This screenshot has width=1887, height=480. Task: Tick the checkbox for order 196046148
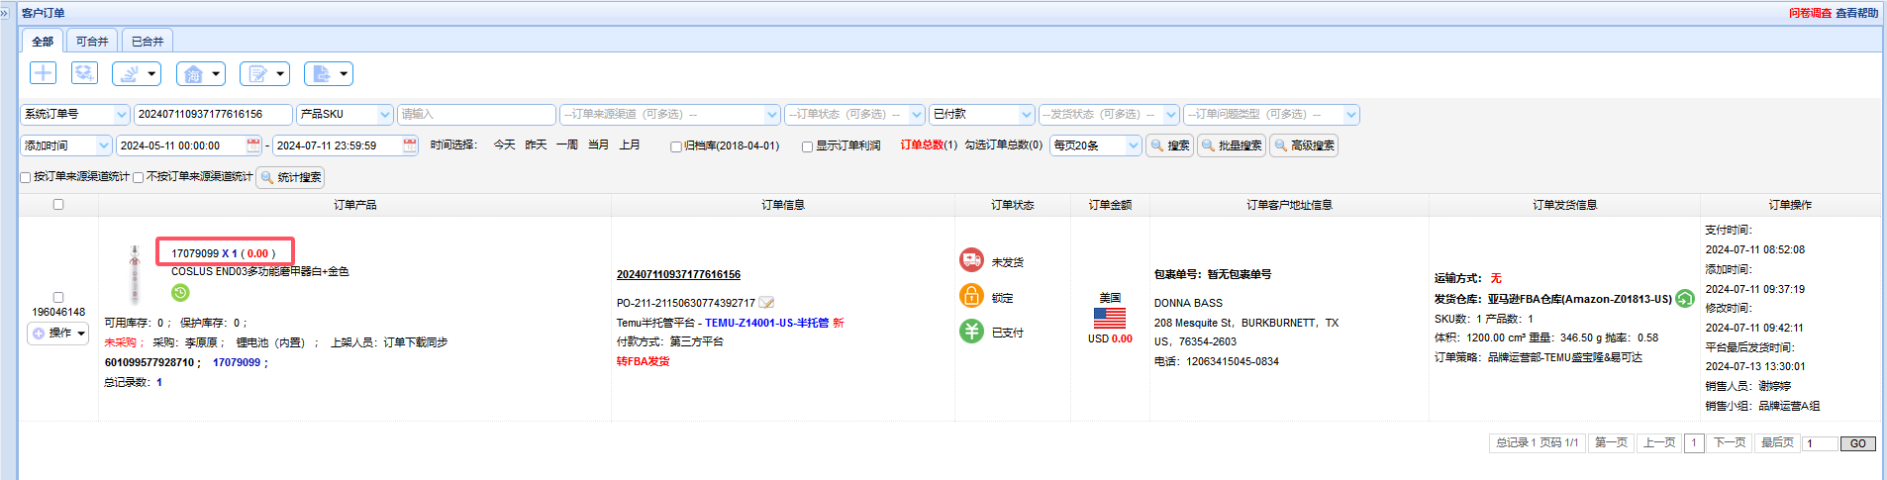pos(58,297)
